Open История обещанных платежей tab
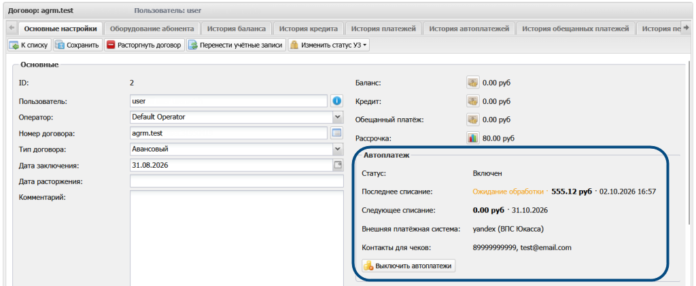 [x=576, y=29]
